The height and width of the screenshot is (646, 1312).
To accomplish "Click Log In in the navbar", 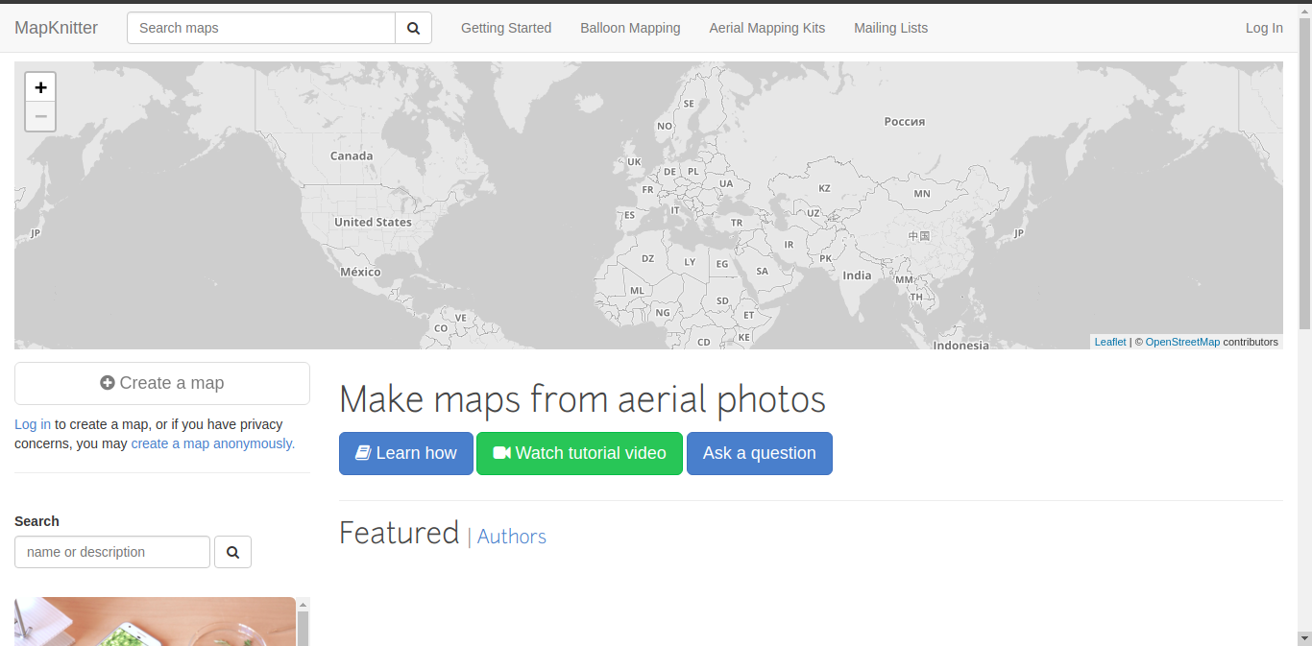I will tap(1264, 28).
